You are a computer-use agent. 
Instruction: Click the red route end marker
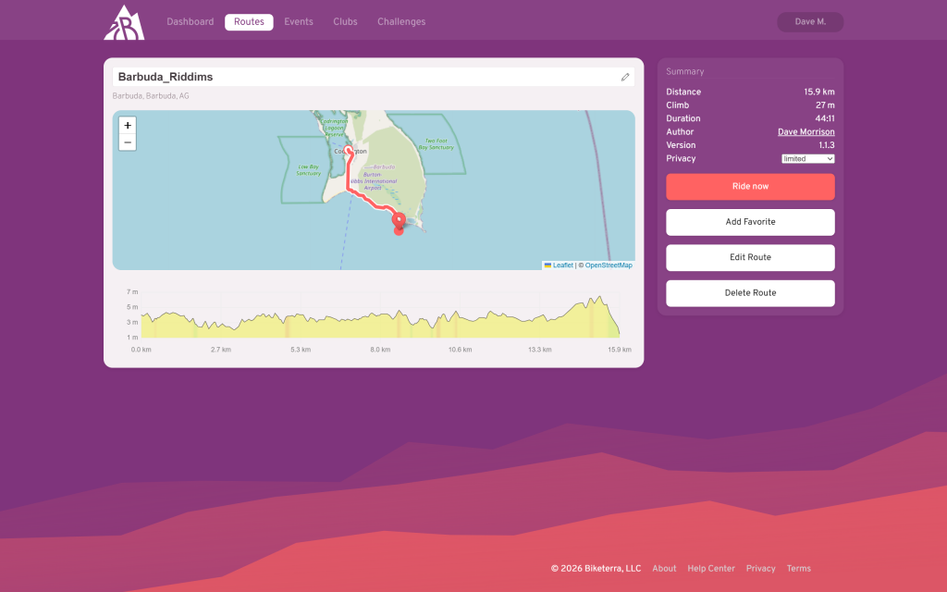click(x=399, y=221)
